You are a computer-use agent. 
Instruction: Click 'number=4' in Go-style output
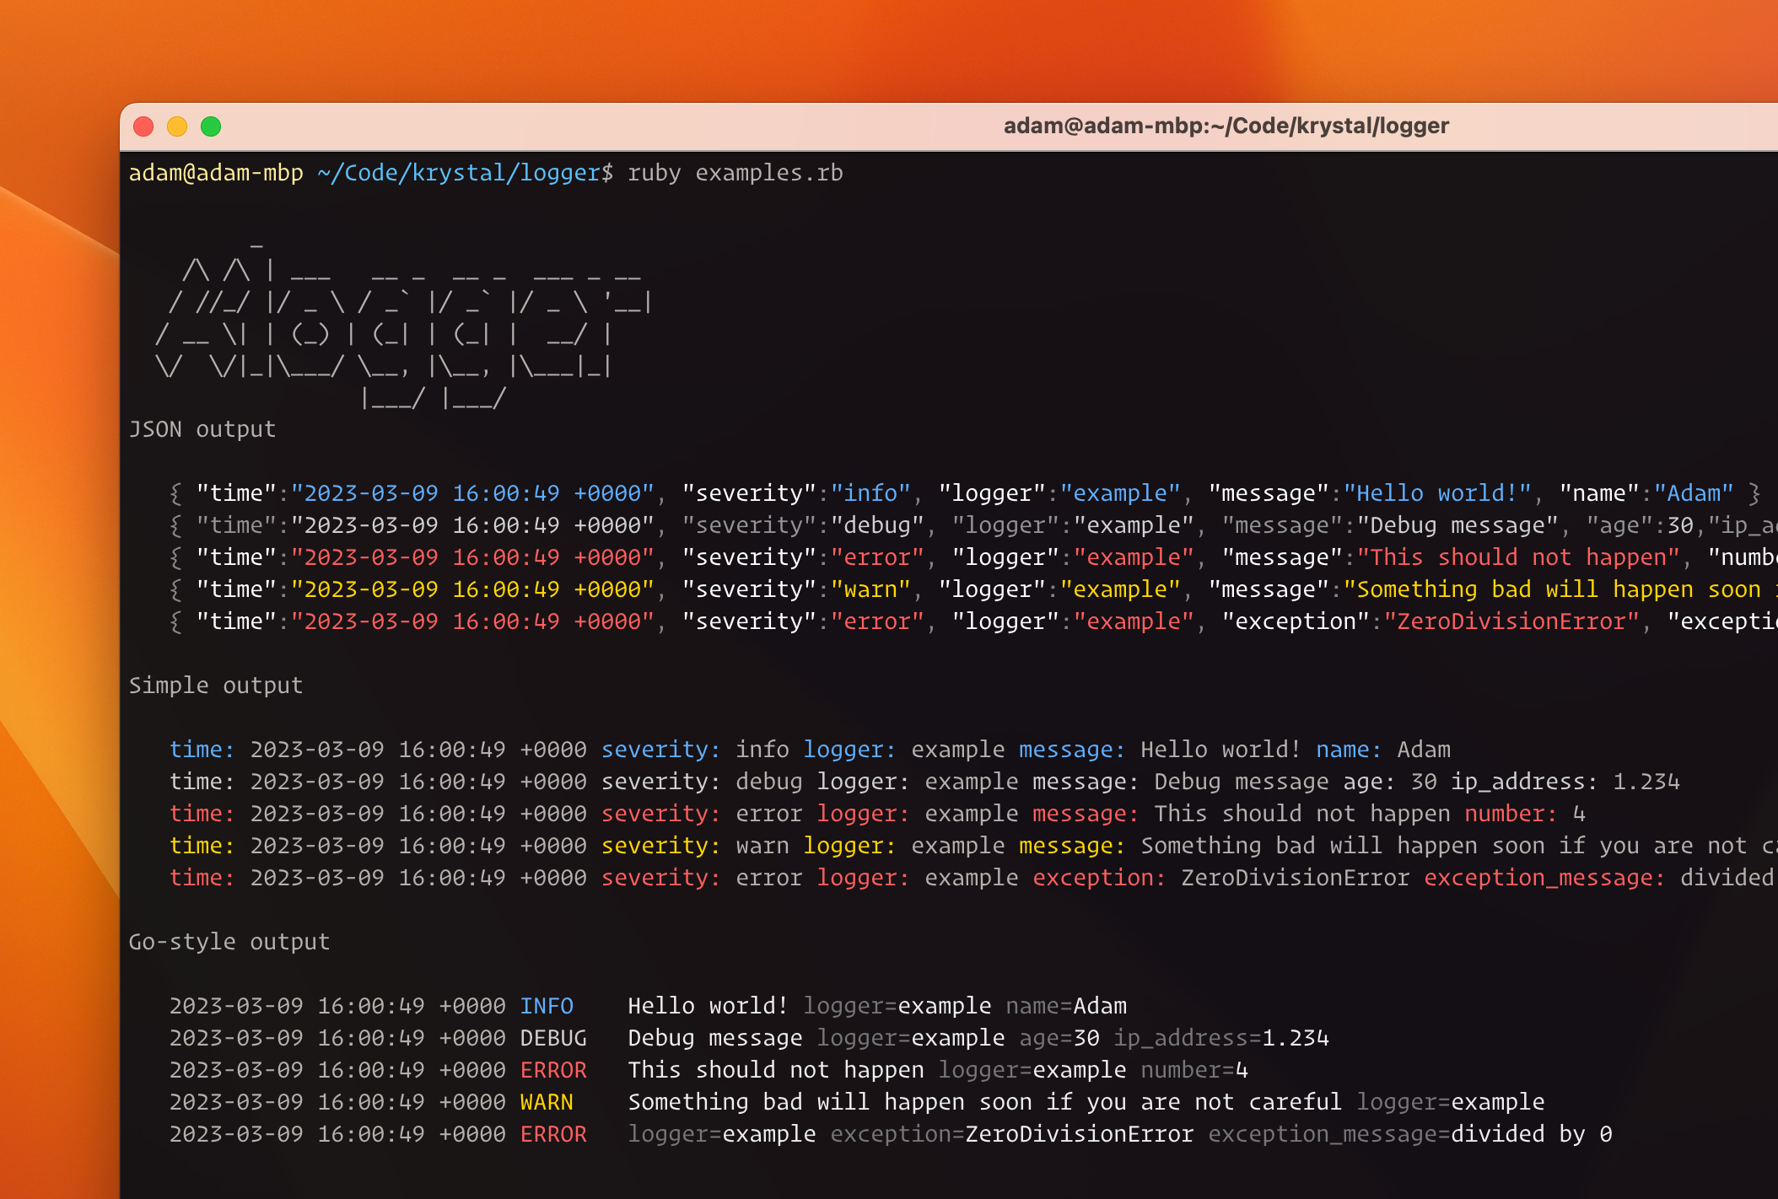(1193, 1070)
